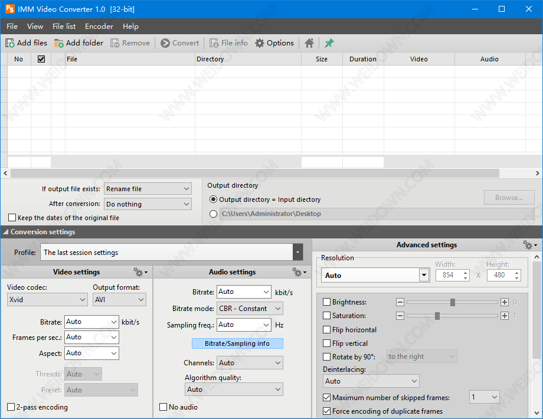
Task: Click the Saturation plus icon
Action: coord(505,316)
